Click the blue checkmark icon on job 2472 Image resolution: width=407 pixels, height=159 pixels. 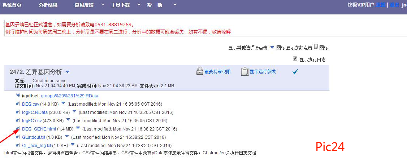pos(295,72)
